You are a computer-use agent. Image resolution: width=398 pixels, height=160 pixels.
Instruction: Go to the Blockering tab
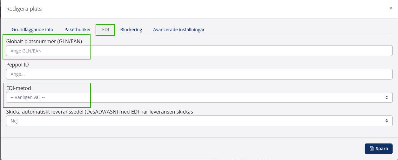point(131,30)
